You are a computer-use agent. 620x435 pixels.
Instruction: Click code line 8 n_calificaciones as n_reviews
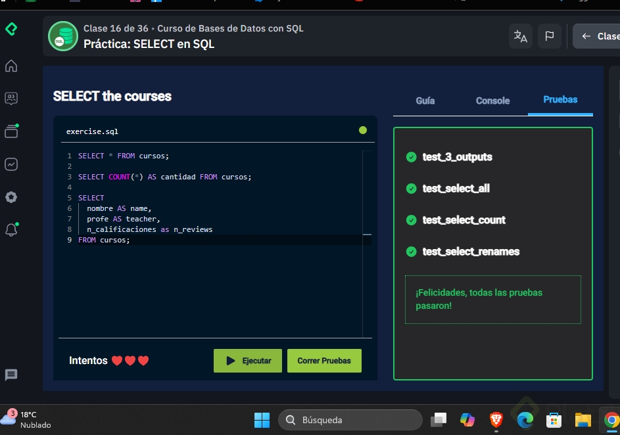click(x=149, y=229)
